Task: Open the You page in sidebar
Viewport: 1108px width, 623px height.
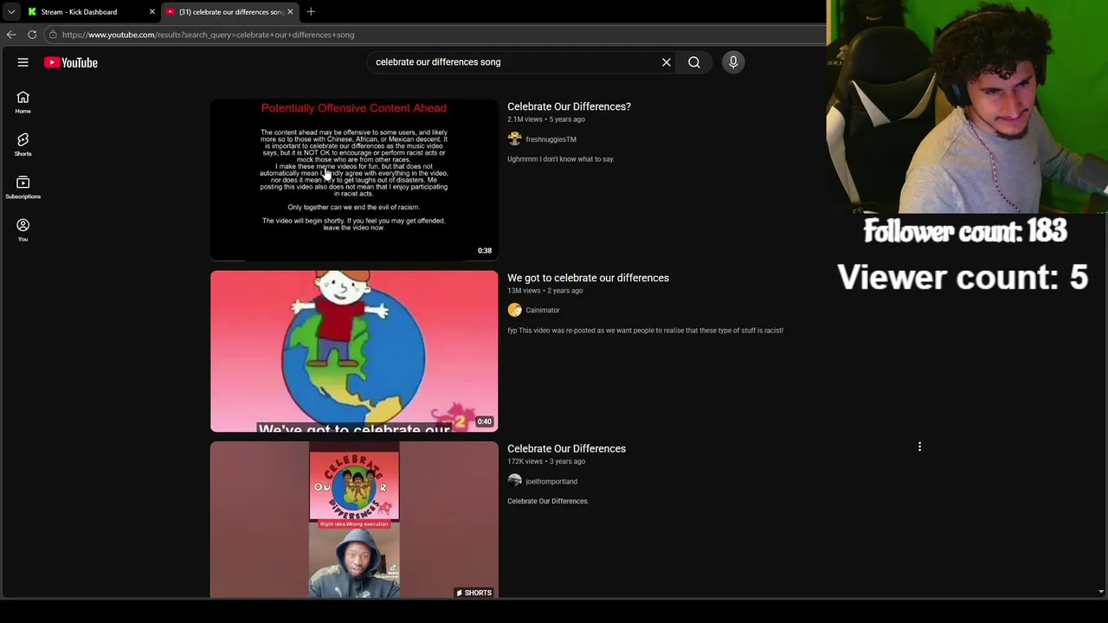Action: click(23, 229)
